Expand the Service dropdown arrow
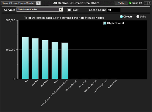The width and height of the screenshot is (152, 112). click(x=60, y=9)
